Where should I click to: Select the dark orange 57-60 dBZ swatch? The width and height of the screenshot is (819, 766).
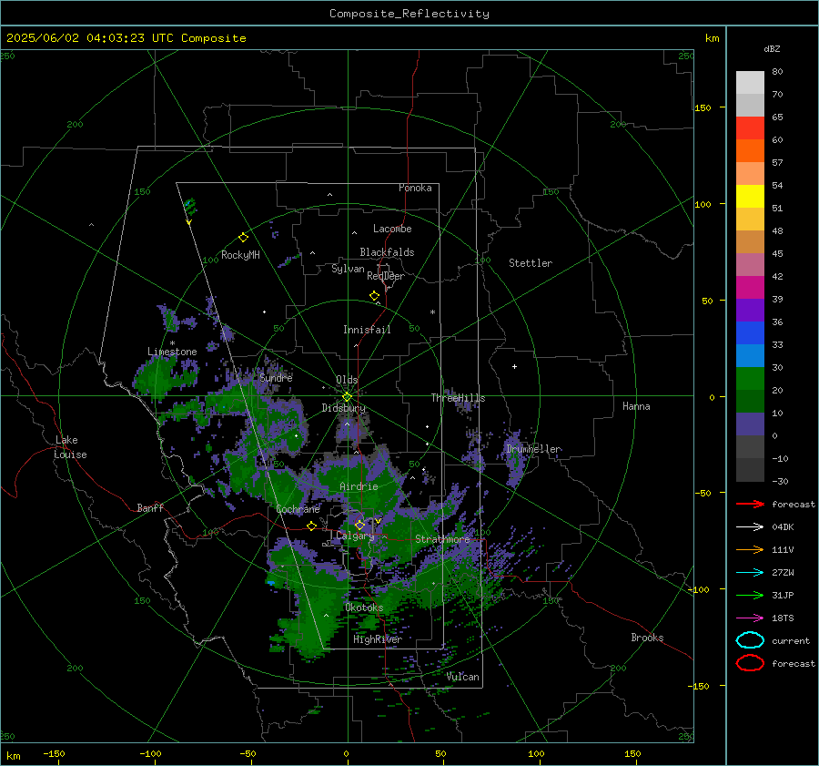750,151
